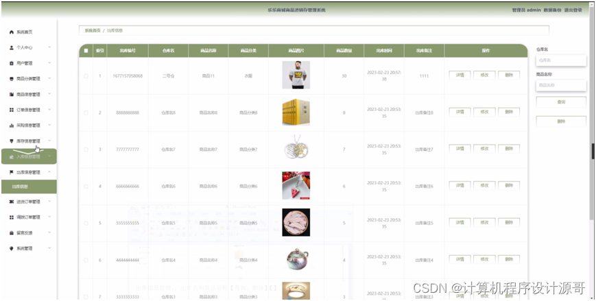Click the 出库编号 column header
The image size is (596, 301).
(x=128, y=51)
